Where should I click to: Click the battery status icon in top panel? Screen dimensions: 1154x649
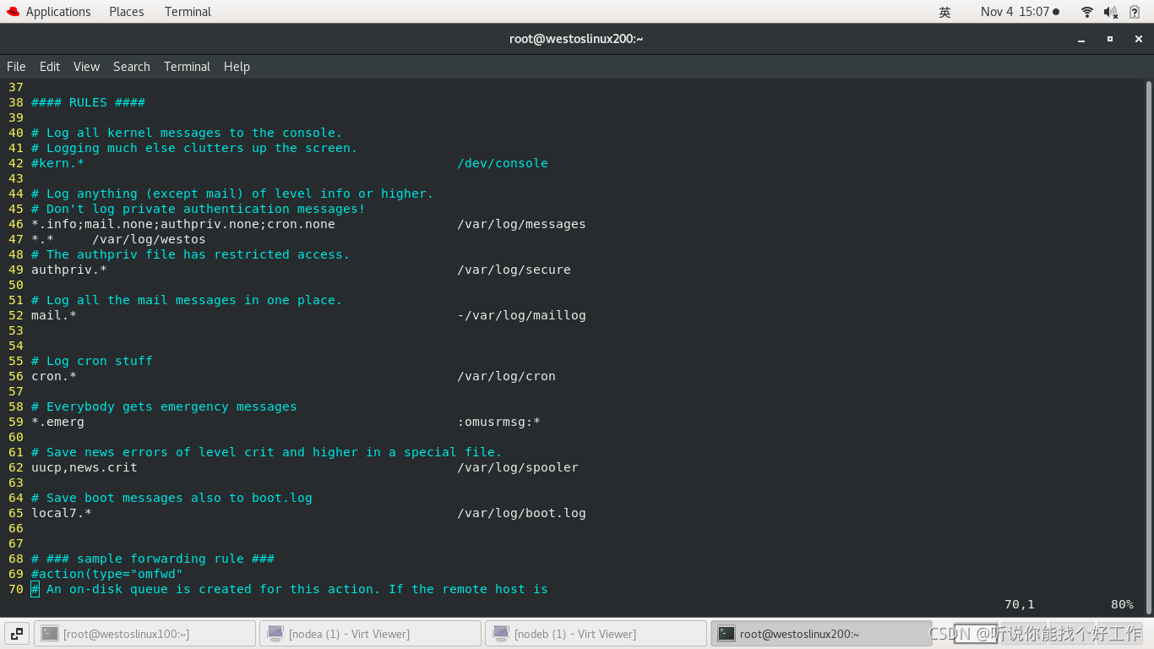pos(1135,12)
